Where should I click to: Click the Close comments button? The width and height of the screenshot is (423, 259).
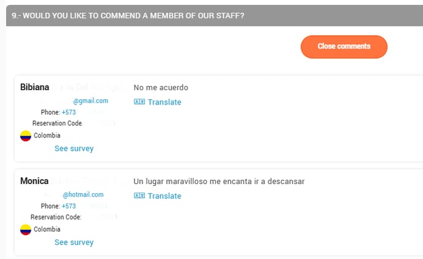(344, 47)
